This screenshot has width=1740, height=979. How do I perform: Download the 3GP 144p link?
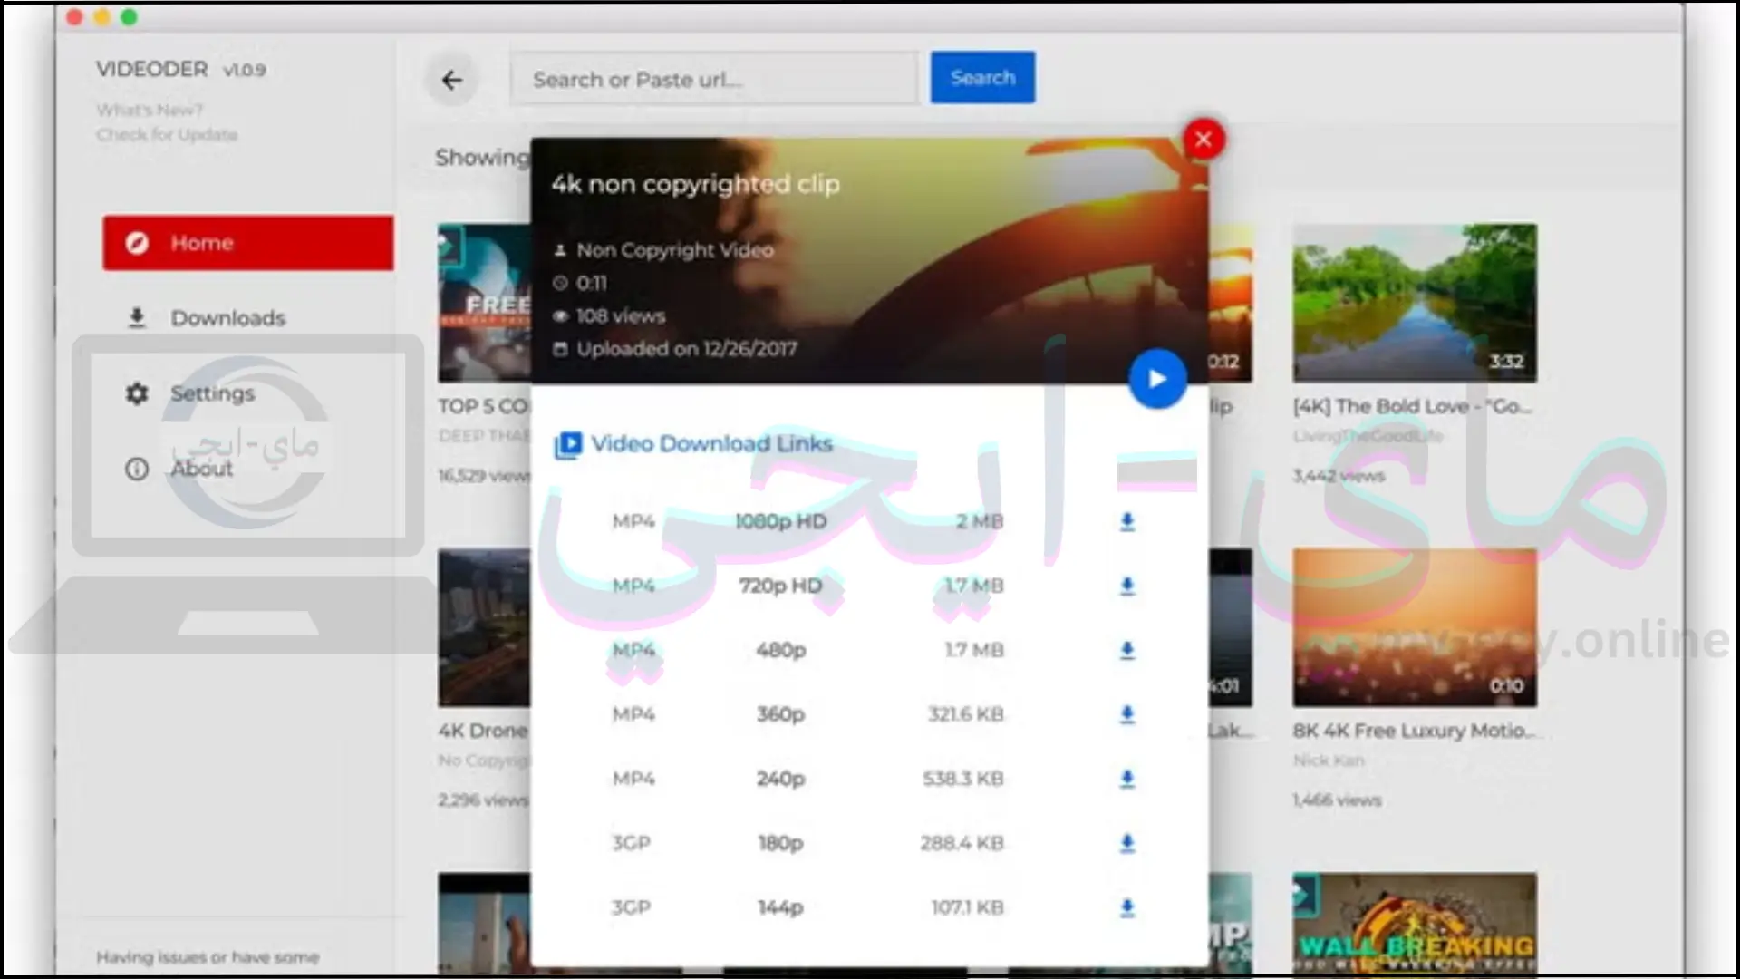[x=1127, y=907]
